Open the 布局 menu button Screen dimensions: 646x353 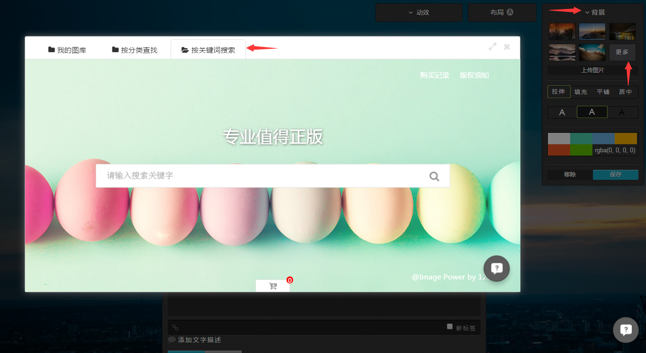tap(502, 12)
